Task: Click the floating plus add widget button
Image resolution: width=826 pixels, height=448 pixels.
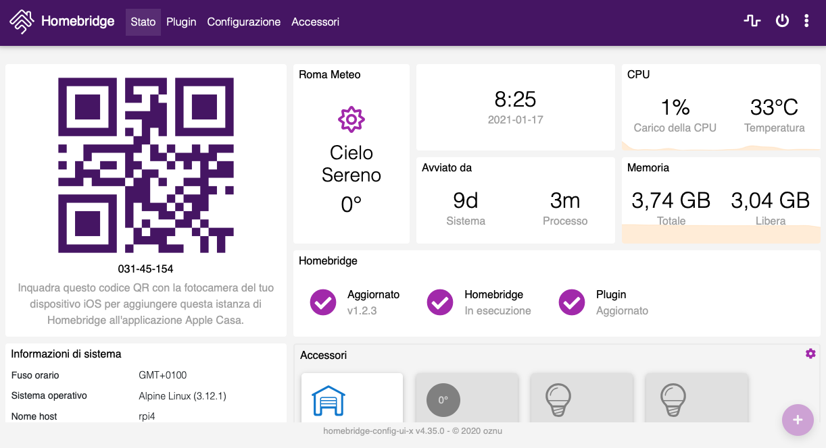Action: coord(798,420)
